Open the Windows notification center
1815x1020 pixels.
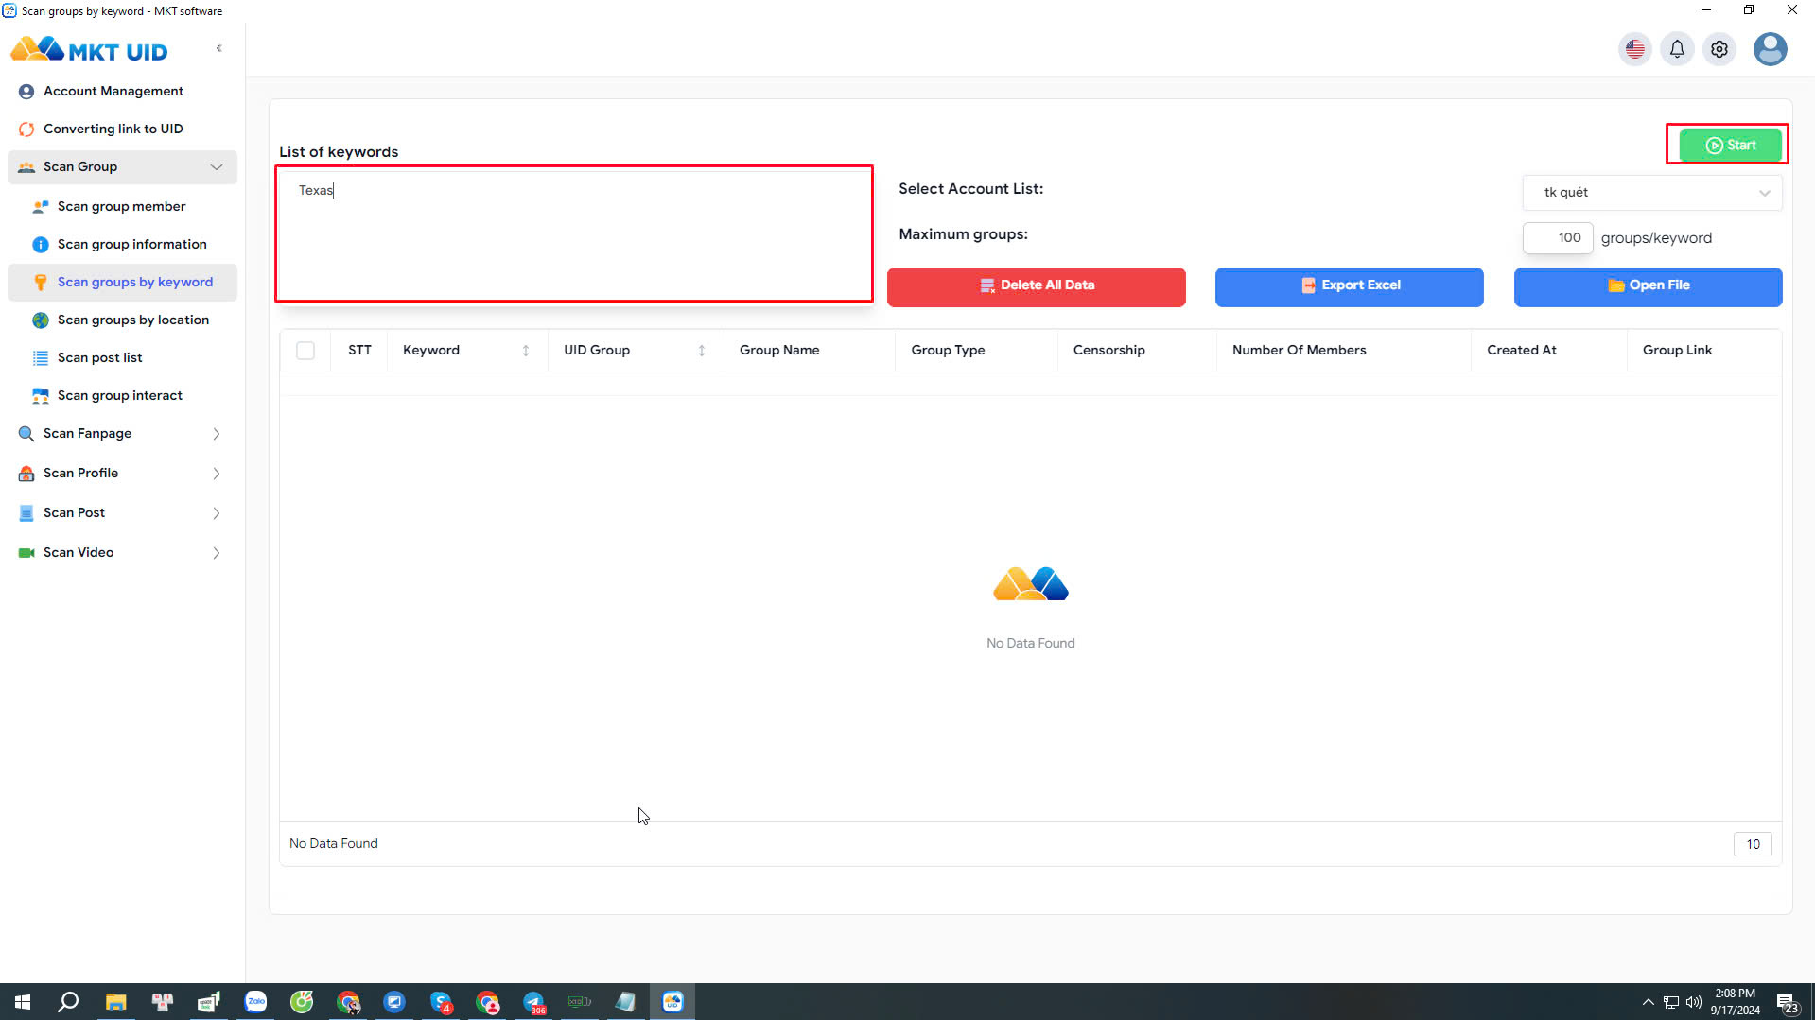1787,1002
